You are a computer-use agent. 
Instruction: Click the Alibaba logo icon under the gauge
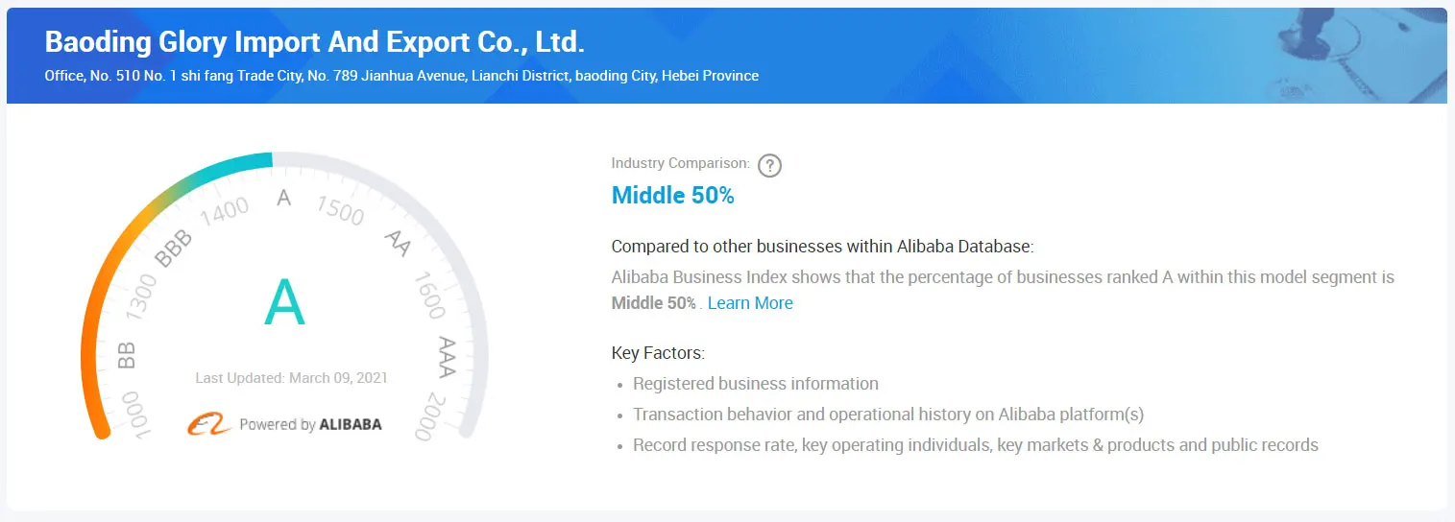click(209, 424)
